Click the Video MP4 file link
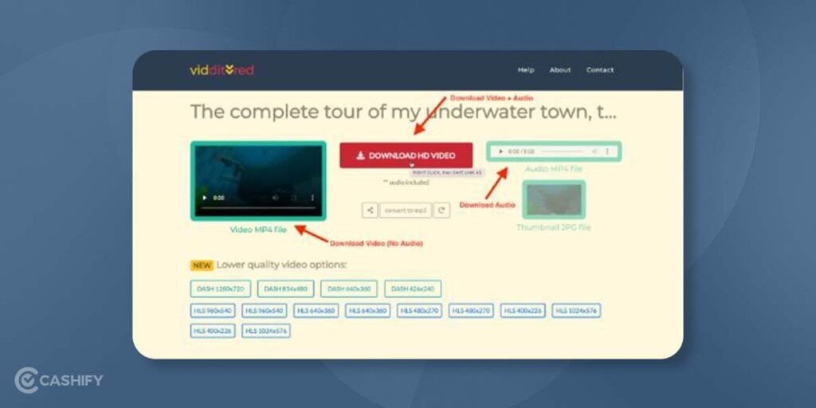The image size is (816, 408). click(x=258, y=229)
